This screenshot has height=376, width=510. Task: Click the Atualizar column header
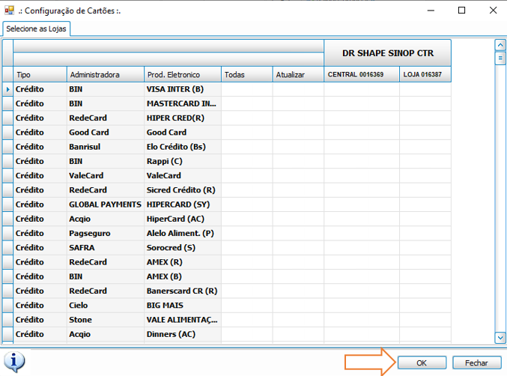point(298,74)
